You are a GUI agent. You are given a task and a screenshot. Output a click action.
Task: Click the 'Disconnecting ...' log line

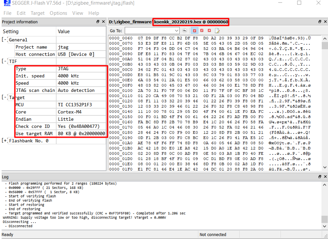(x=19, y=222)
